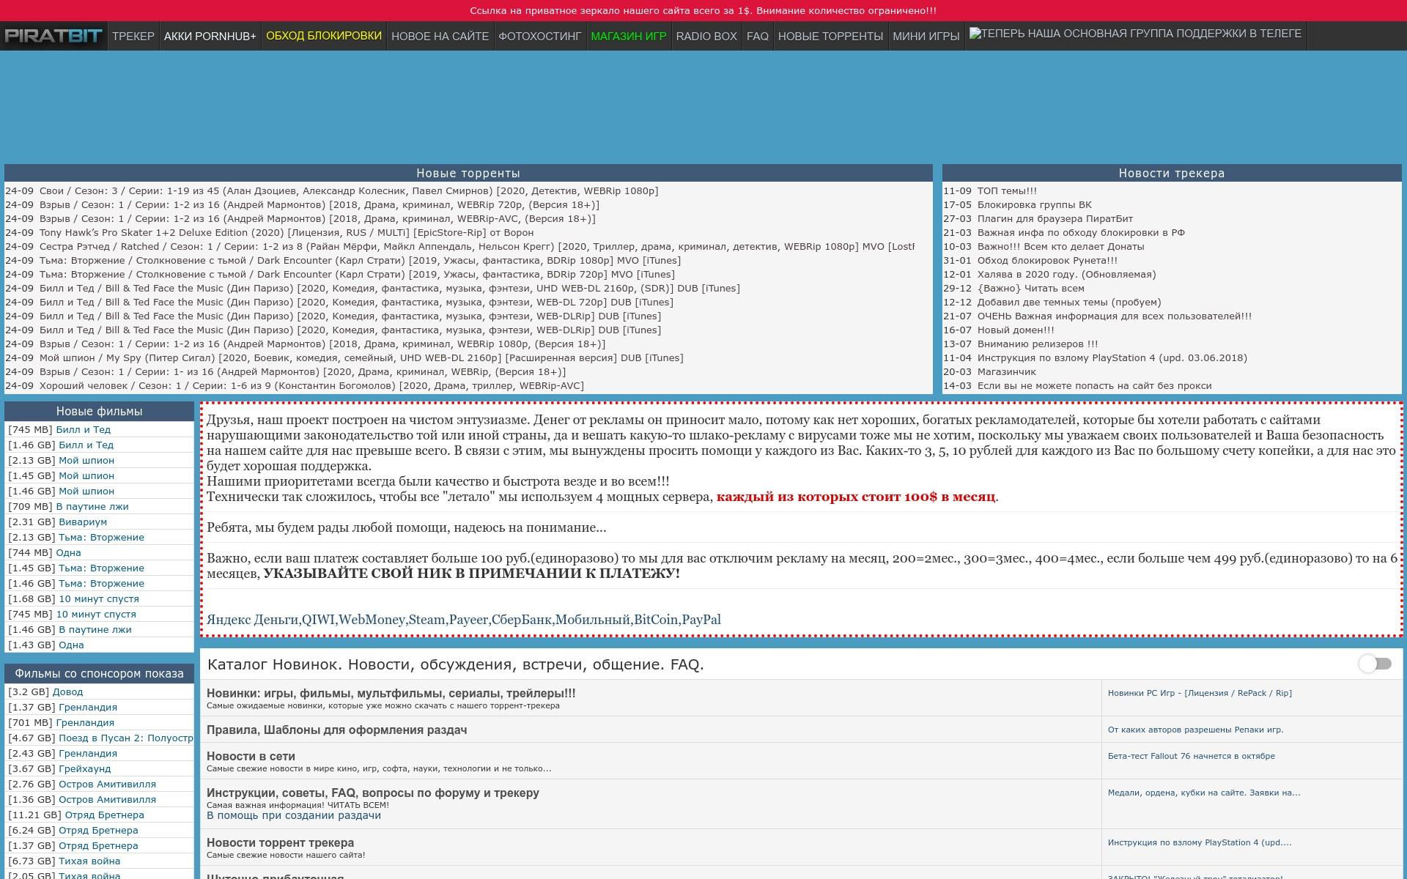The image size is (1407, 879).
Task: Open 11.21 GB Отряд Бретнера film
Action: click(104, 815)
